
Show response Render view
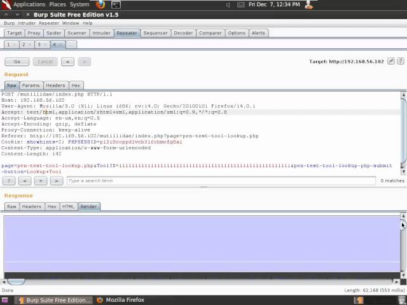[x=88, y=207]
